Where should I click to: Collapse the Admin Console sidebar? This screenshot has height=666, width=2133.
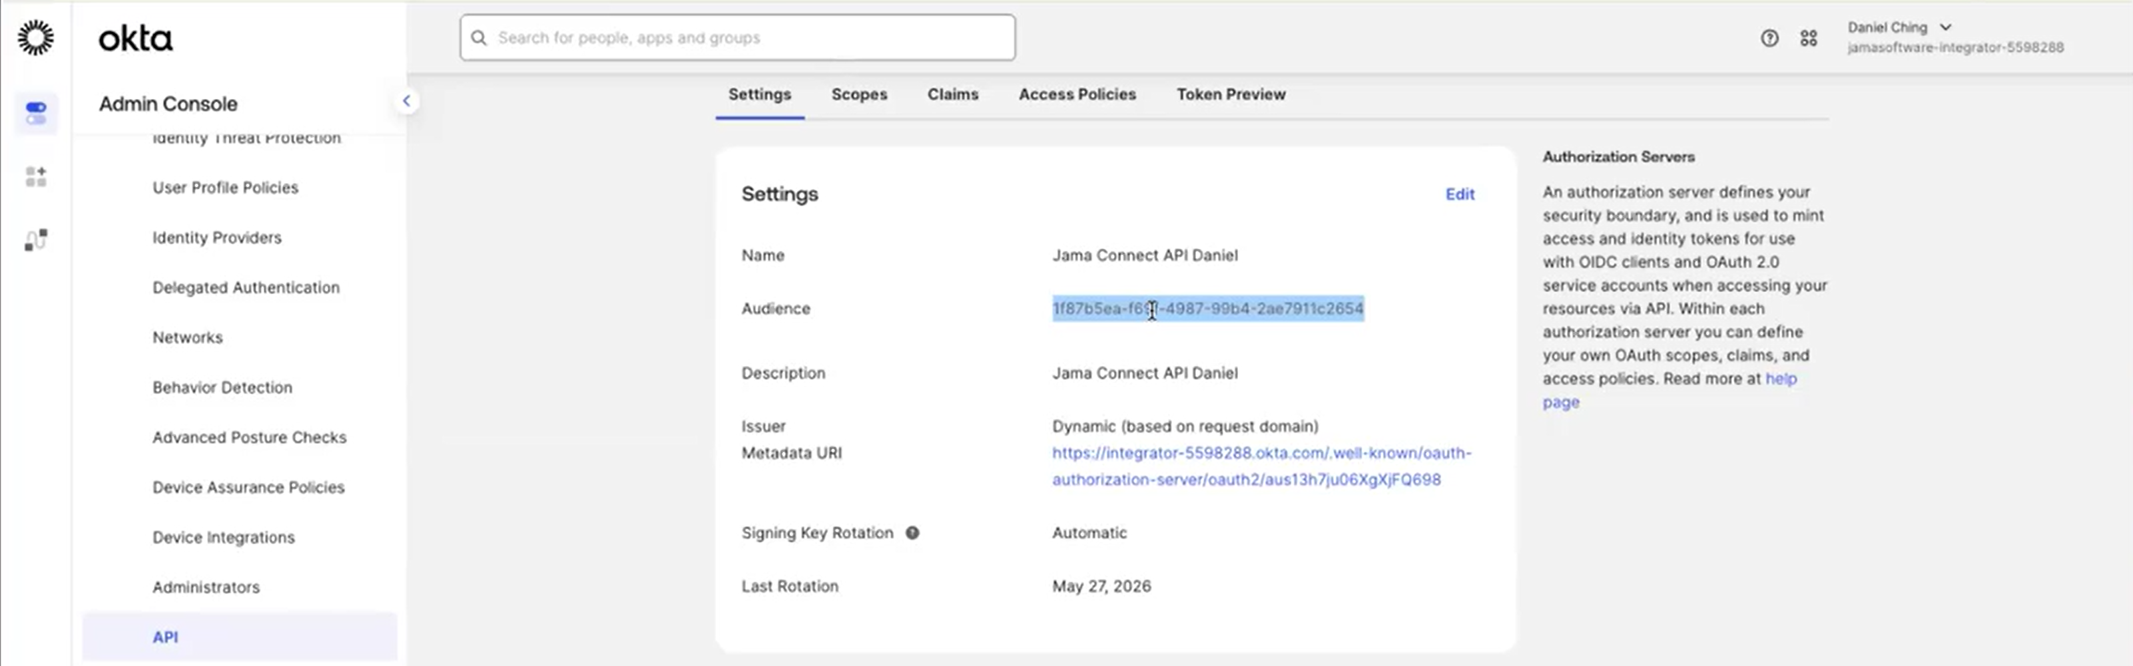(x=406, y=101)
